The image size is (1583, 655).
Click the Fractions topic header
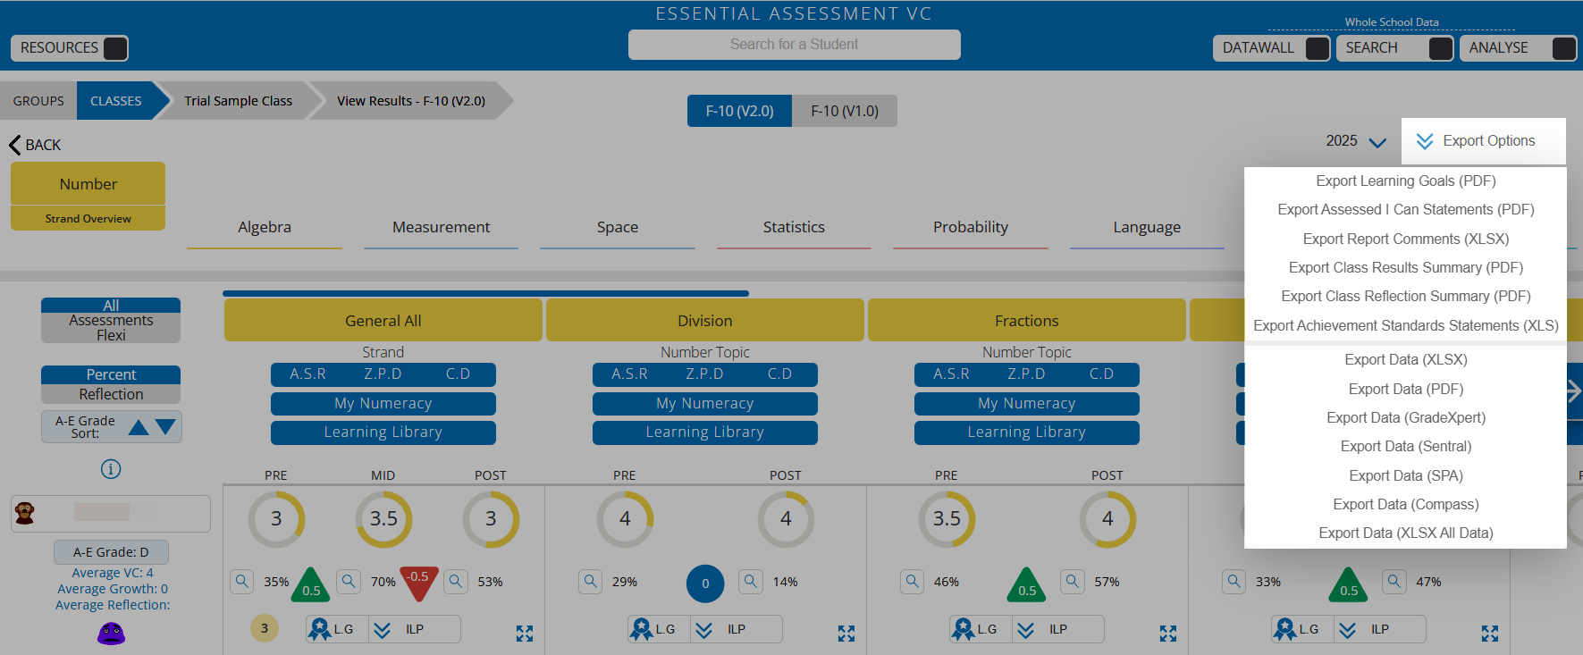pyautogui.click(x=1027, y=320)
